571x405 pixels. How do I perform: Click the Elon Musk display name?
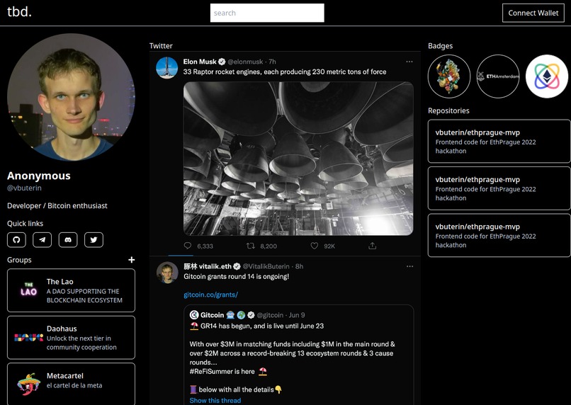pyautogui.click(x=200, y=62)
